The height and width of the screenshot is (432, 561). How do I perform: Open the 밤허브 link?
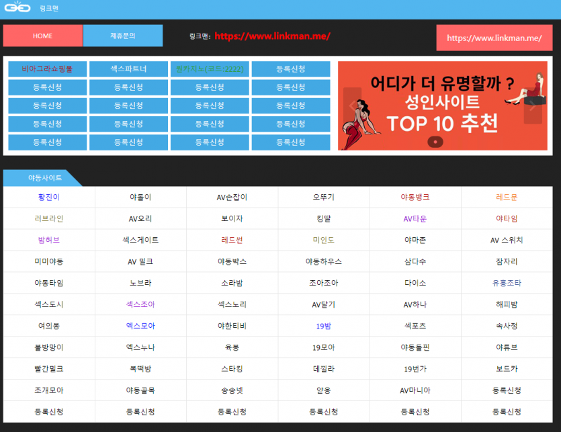[49, 240]
